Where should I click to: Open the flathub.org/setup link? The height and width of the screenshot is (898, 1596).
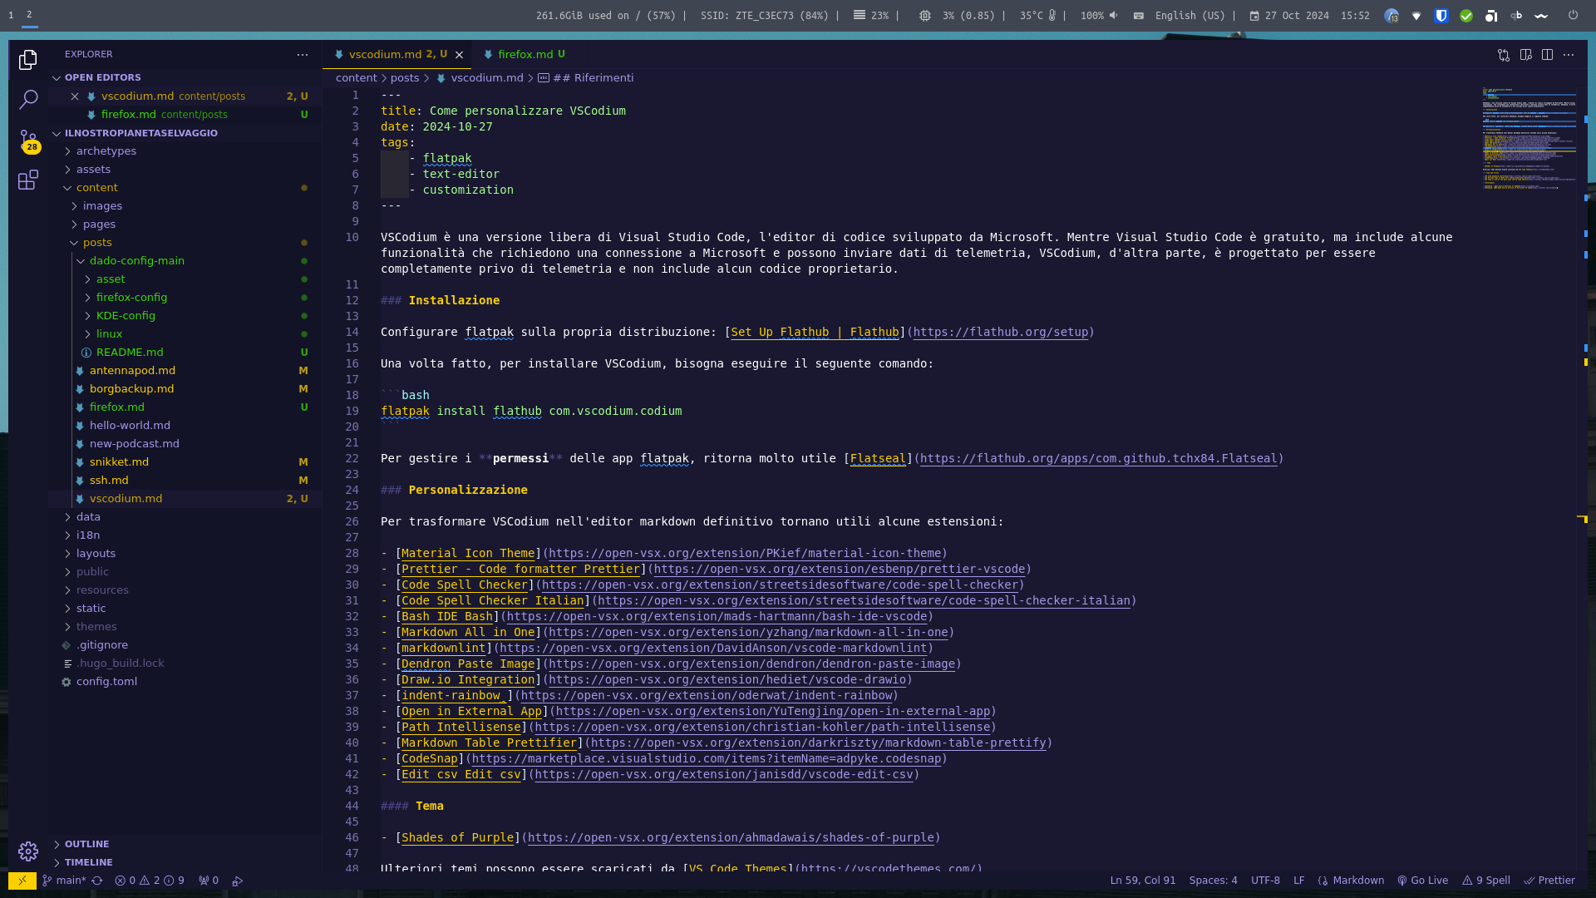(1001, 333)
